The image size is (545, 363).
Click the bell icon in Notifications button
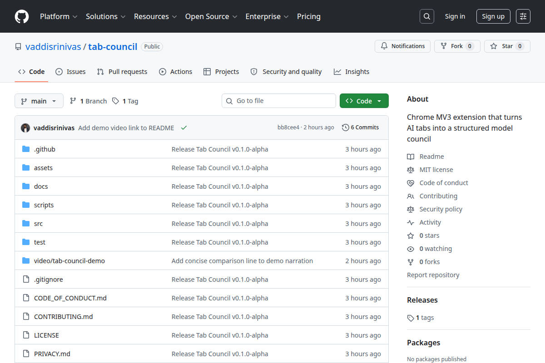click(x=384, y=46)
